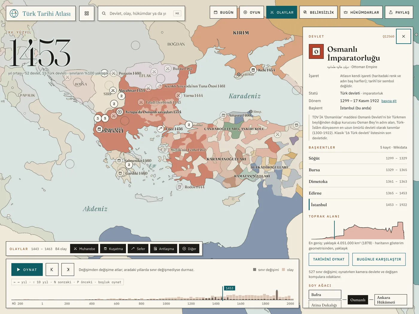Switch to the Belirsizlik view
Screen dimensions: 419x314
click(x=318, y=12)
